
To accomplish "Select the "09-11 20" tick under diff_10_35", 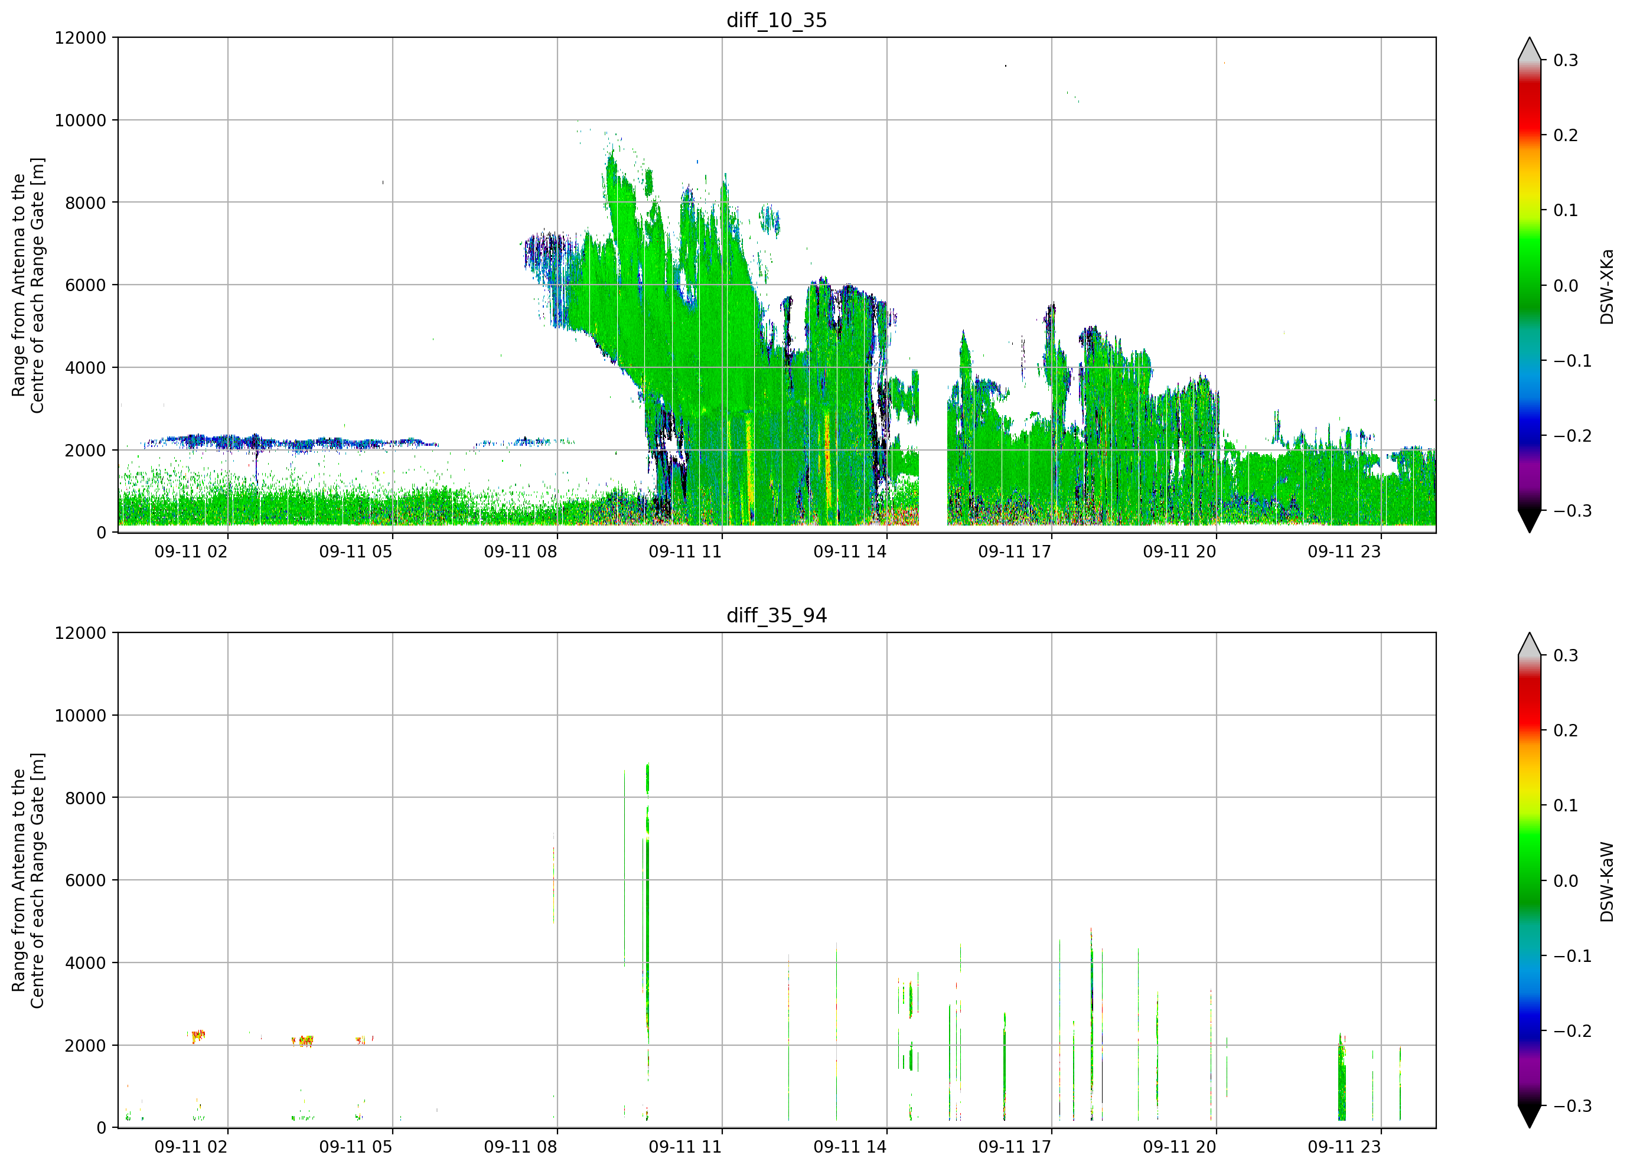I will [x=1179, y=552].
